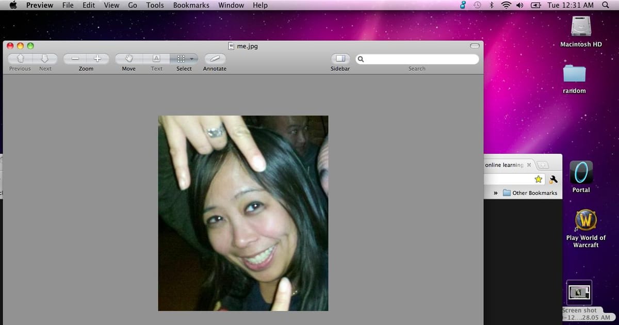619x325 pixels.
Task: Click the Select tool icon
Action: (182, 59)
